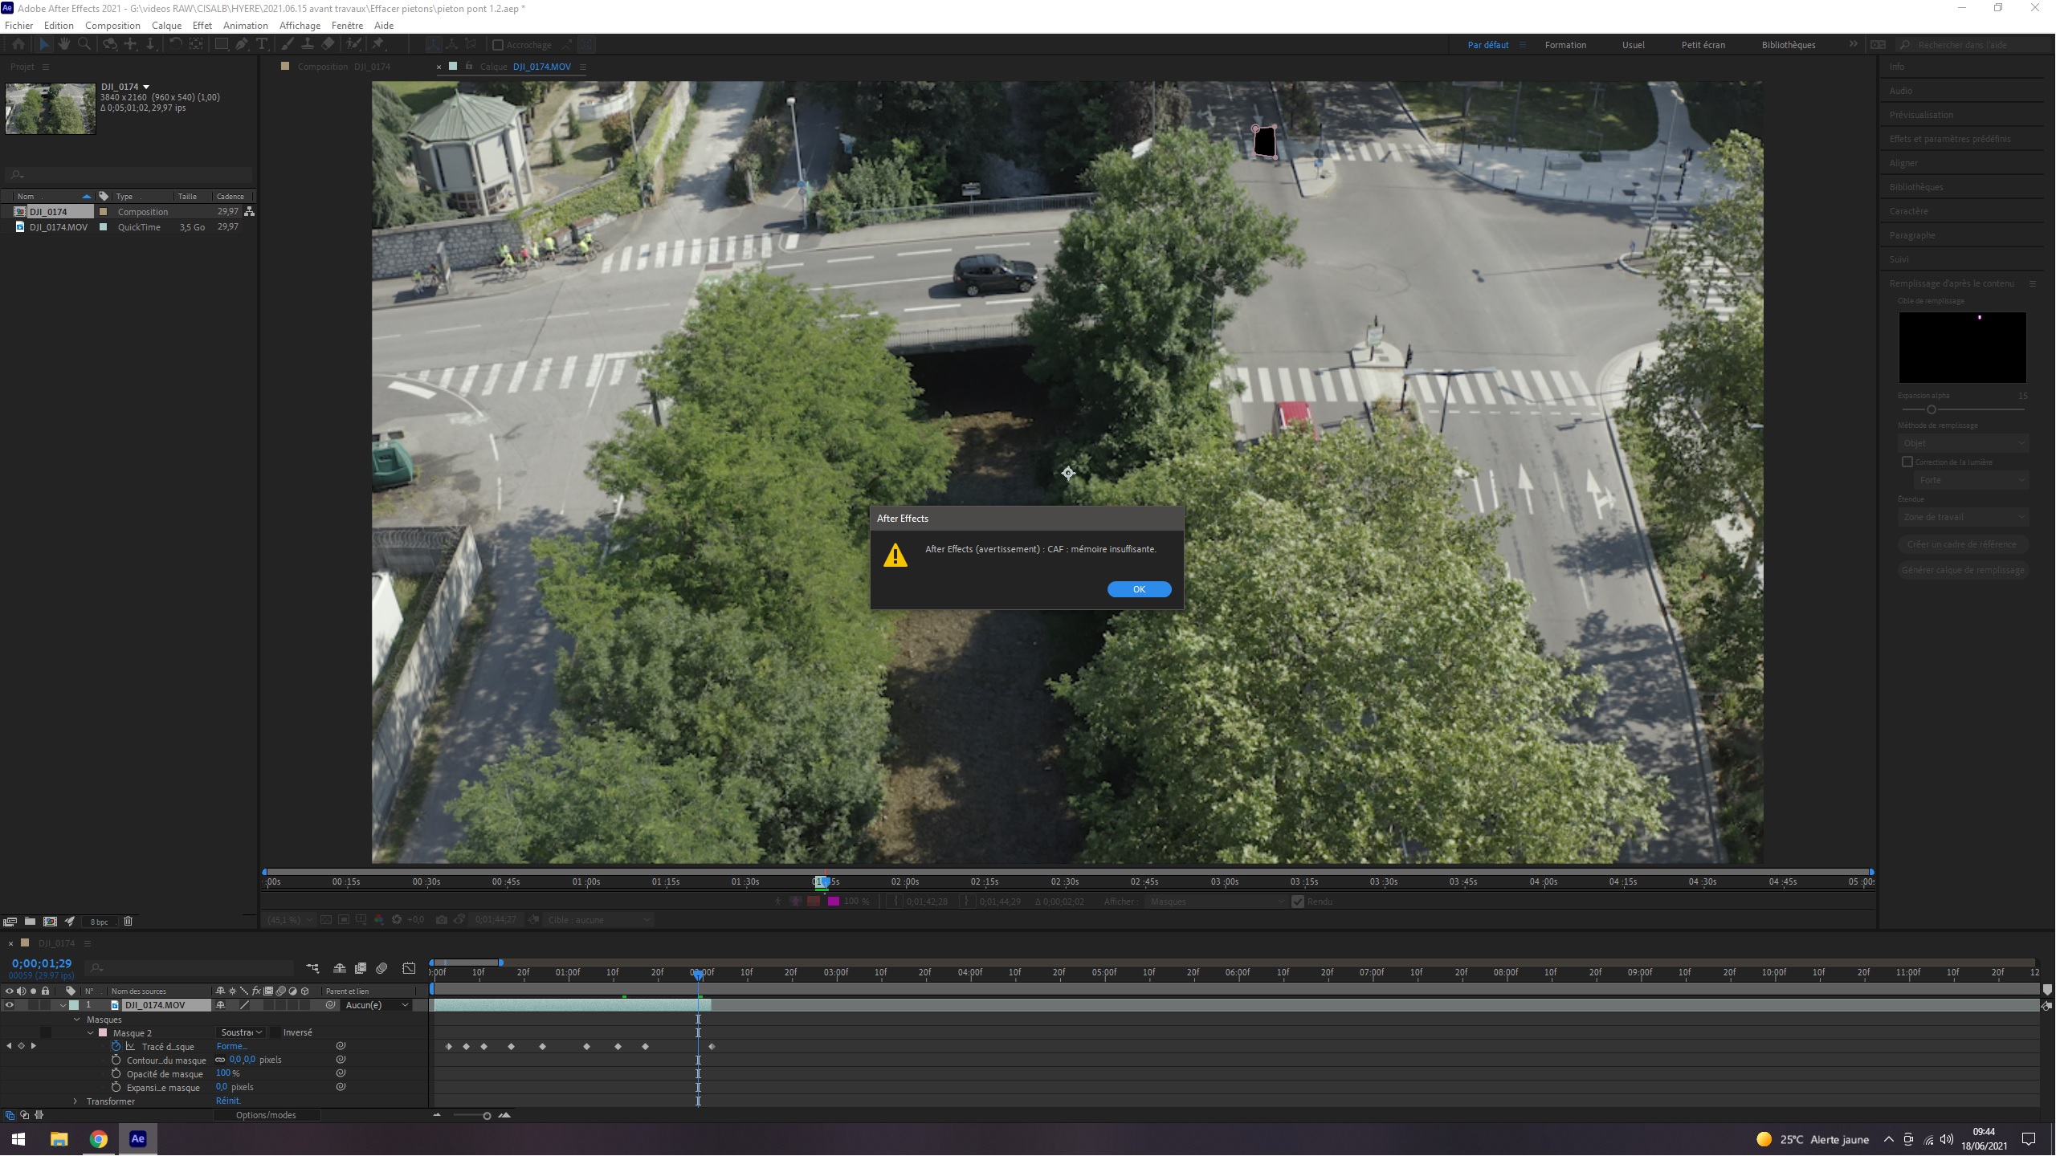This screenshot has width=2056, height=1156.
Task: Enable the Accrochage checkbox
Action: pos(499,44)
